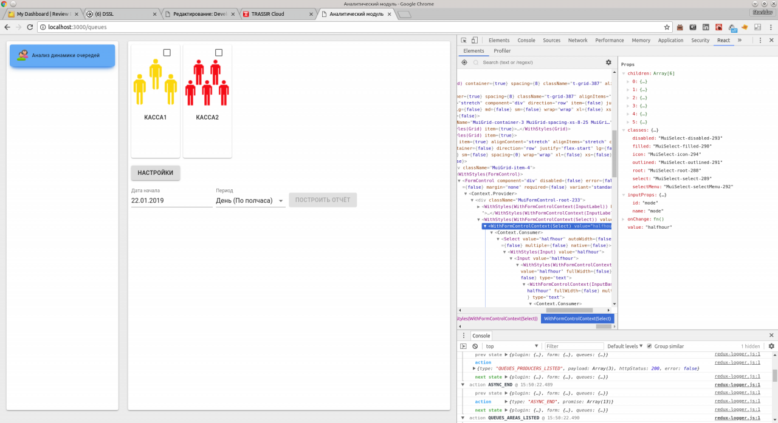
Task: Collapse the 'action QUEUES_AREAS_LISTED' console group
Action: tap(463, 418)
